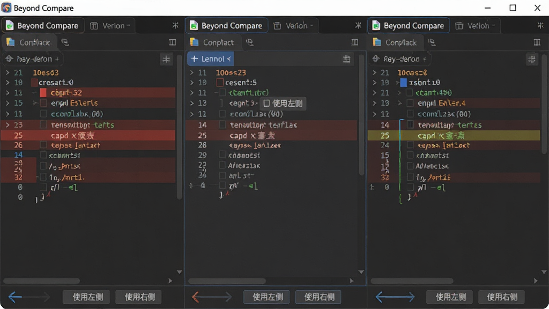Select Beyond Compare tab in right pane

point(409,26)
